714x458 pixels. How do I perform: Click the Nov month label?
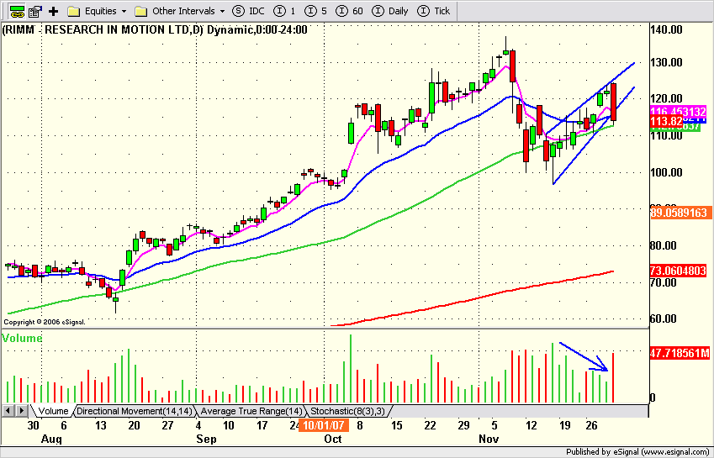[489, 440]
